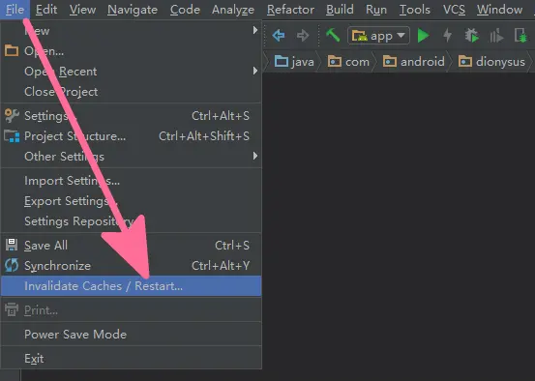Open the Build menu
Image resolution: width=535 pixels, height=381 pixels.
tap(340, 10)
